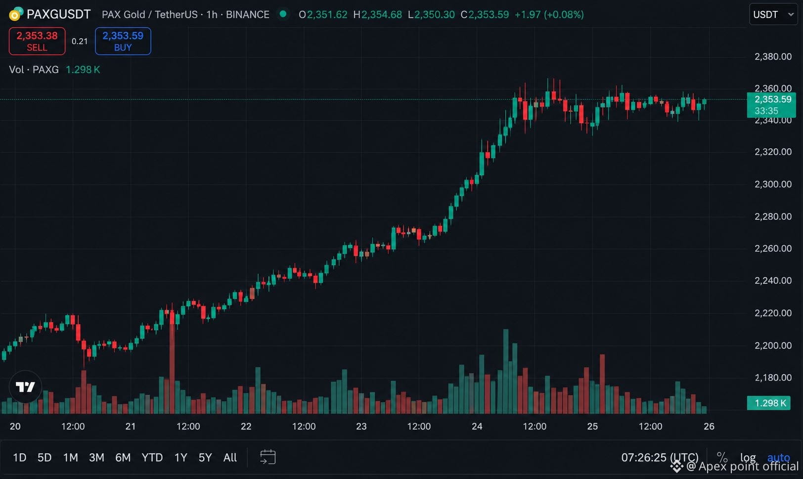Screen dimensions: 803x479
Task: Toggle the percent scale option
Action: [722, 457]
